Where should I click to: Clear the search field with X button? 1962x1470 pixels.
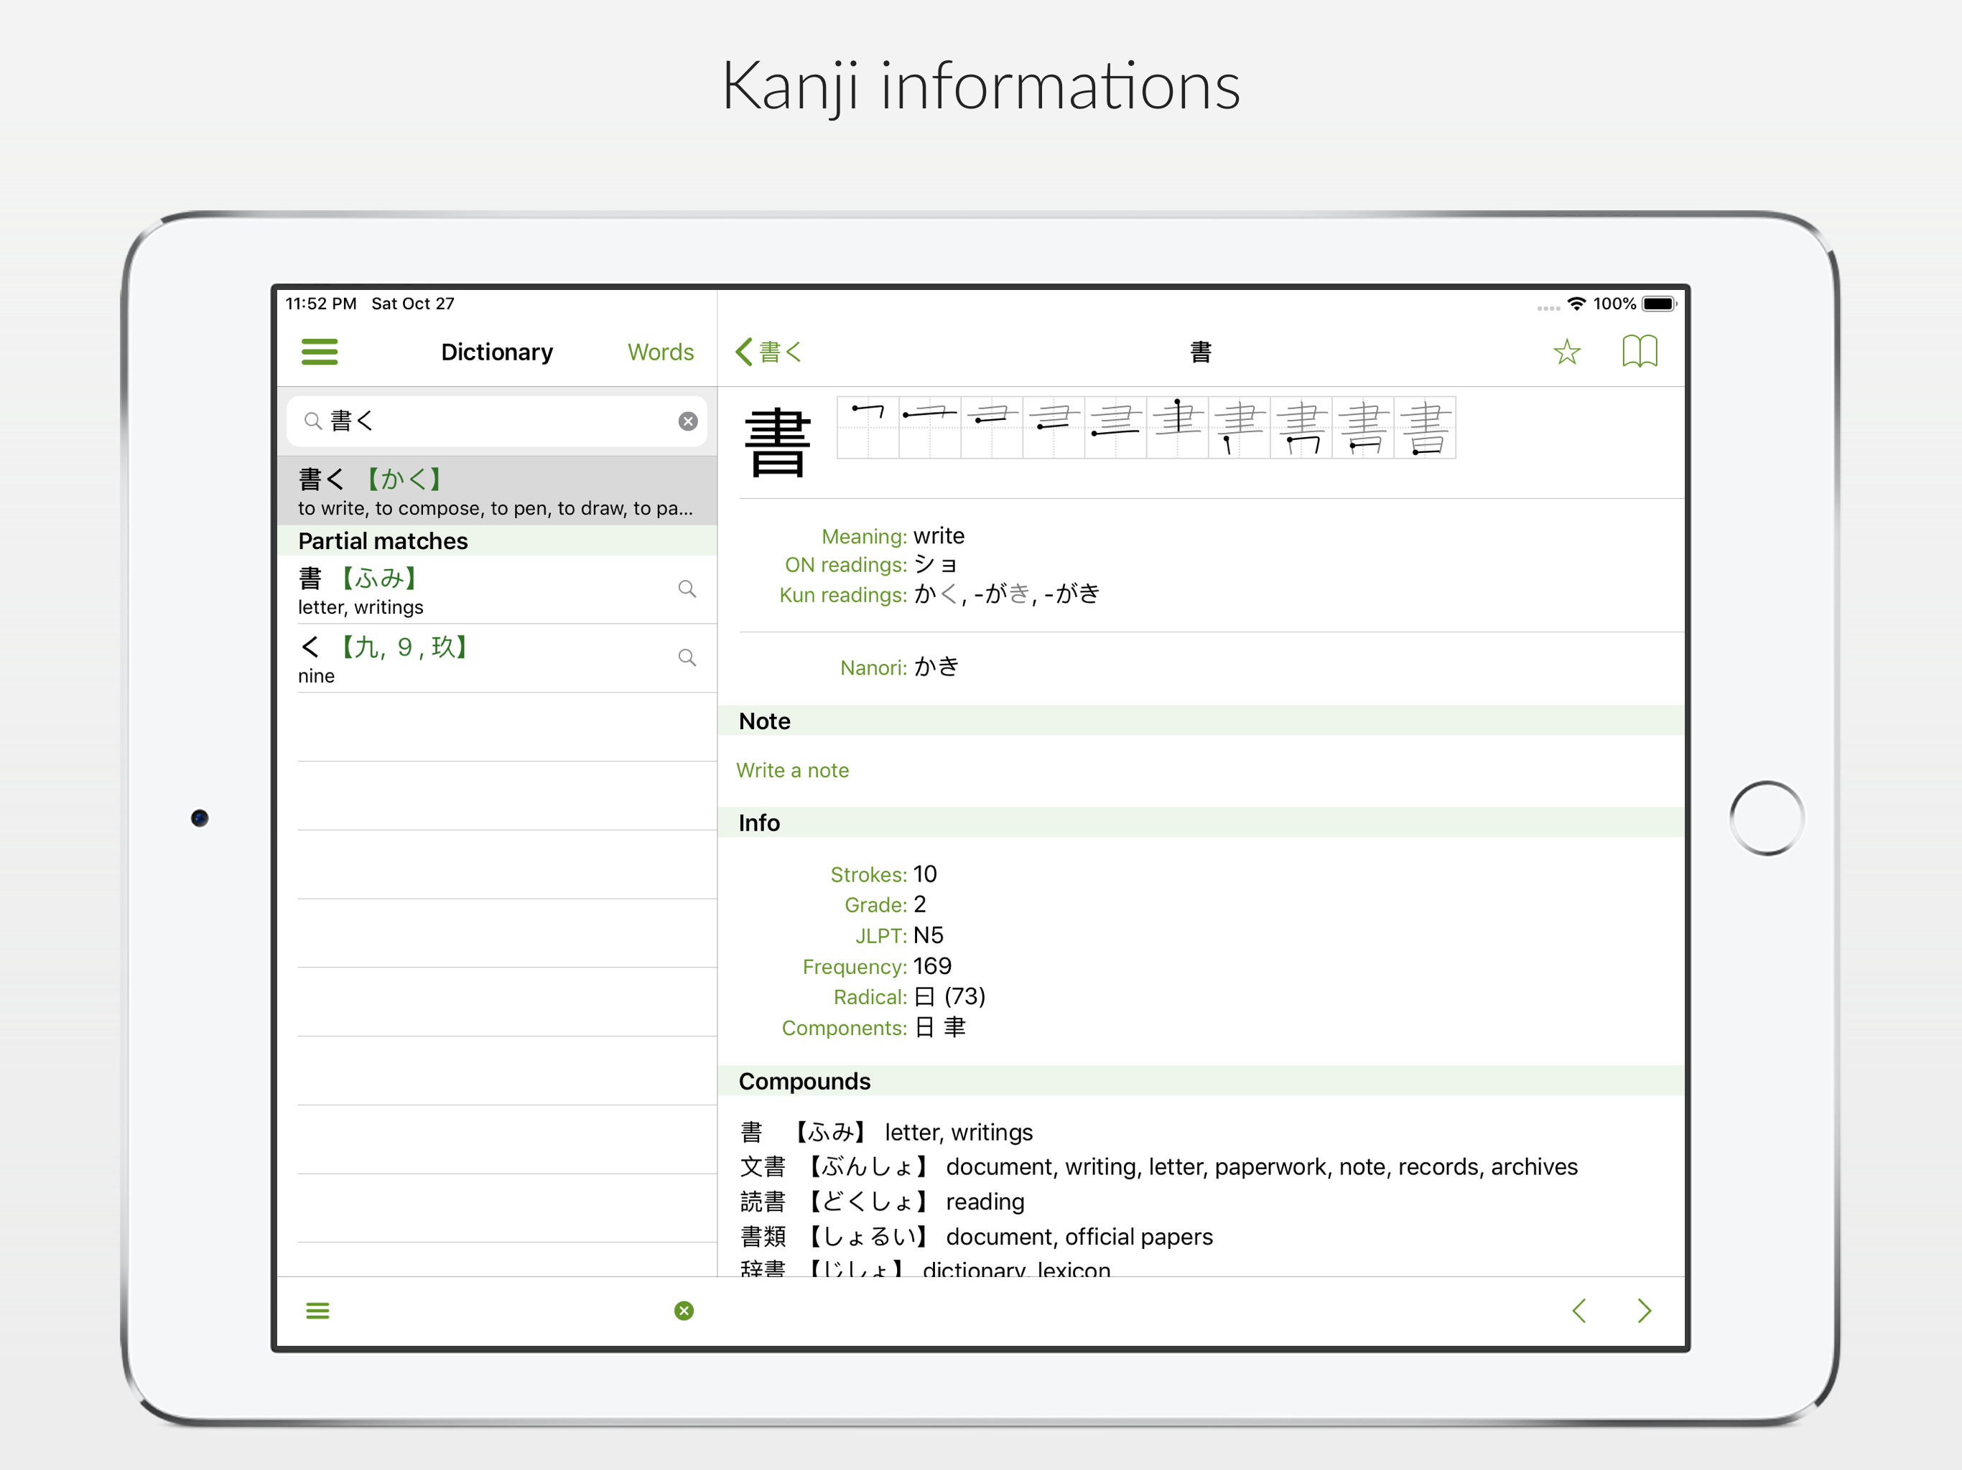coord(687,421)
